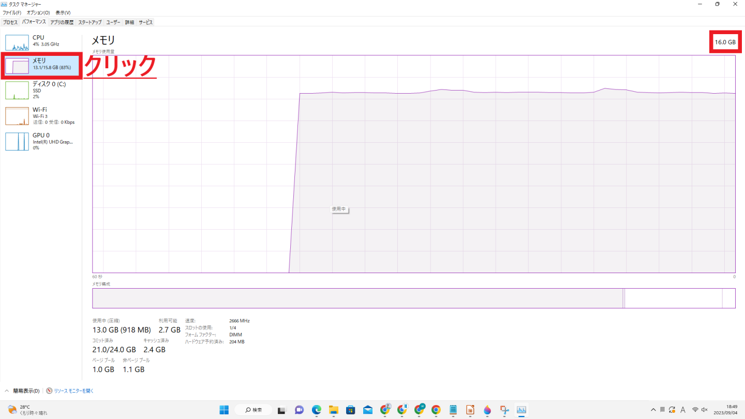This screenshot has width=745, height=419.
Task: Launch the Snipping Tool from the taskbar
Action: pyautogui.click(x=504, y=410)
